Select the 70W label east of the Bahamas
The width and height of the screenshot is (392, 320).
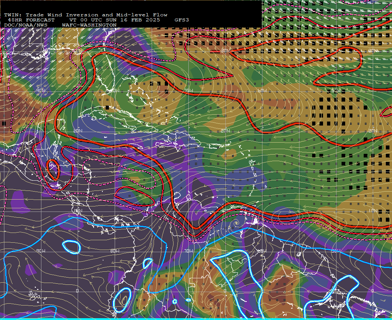click(x=188, y=90)
